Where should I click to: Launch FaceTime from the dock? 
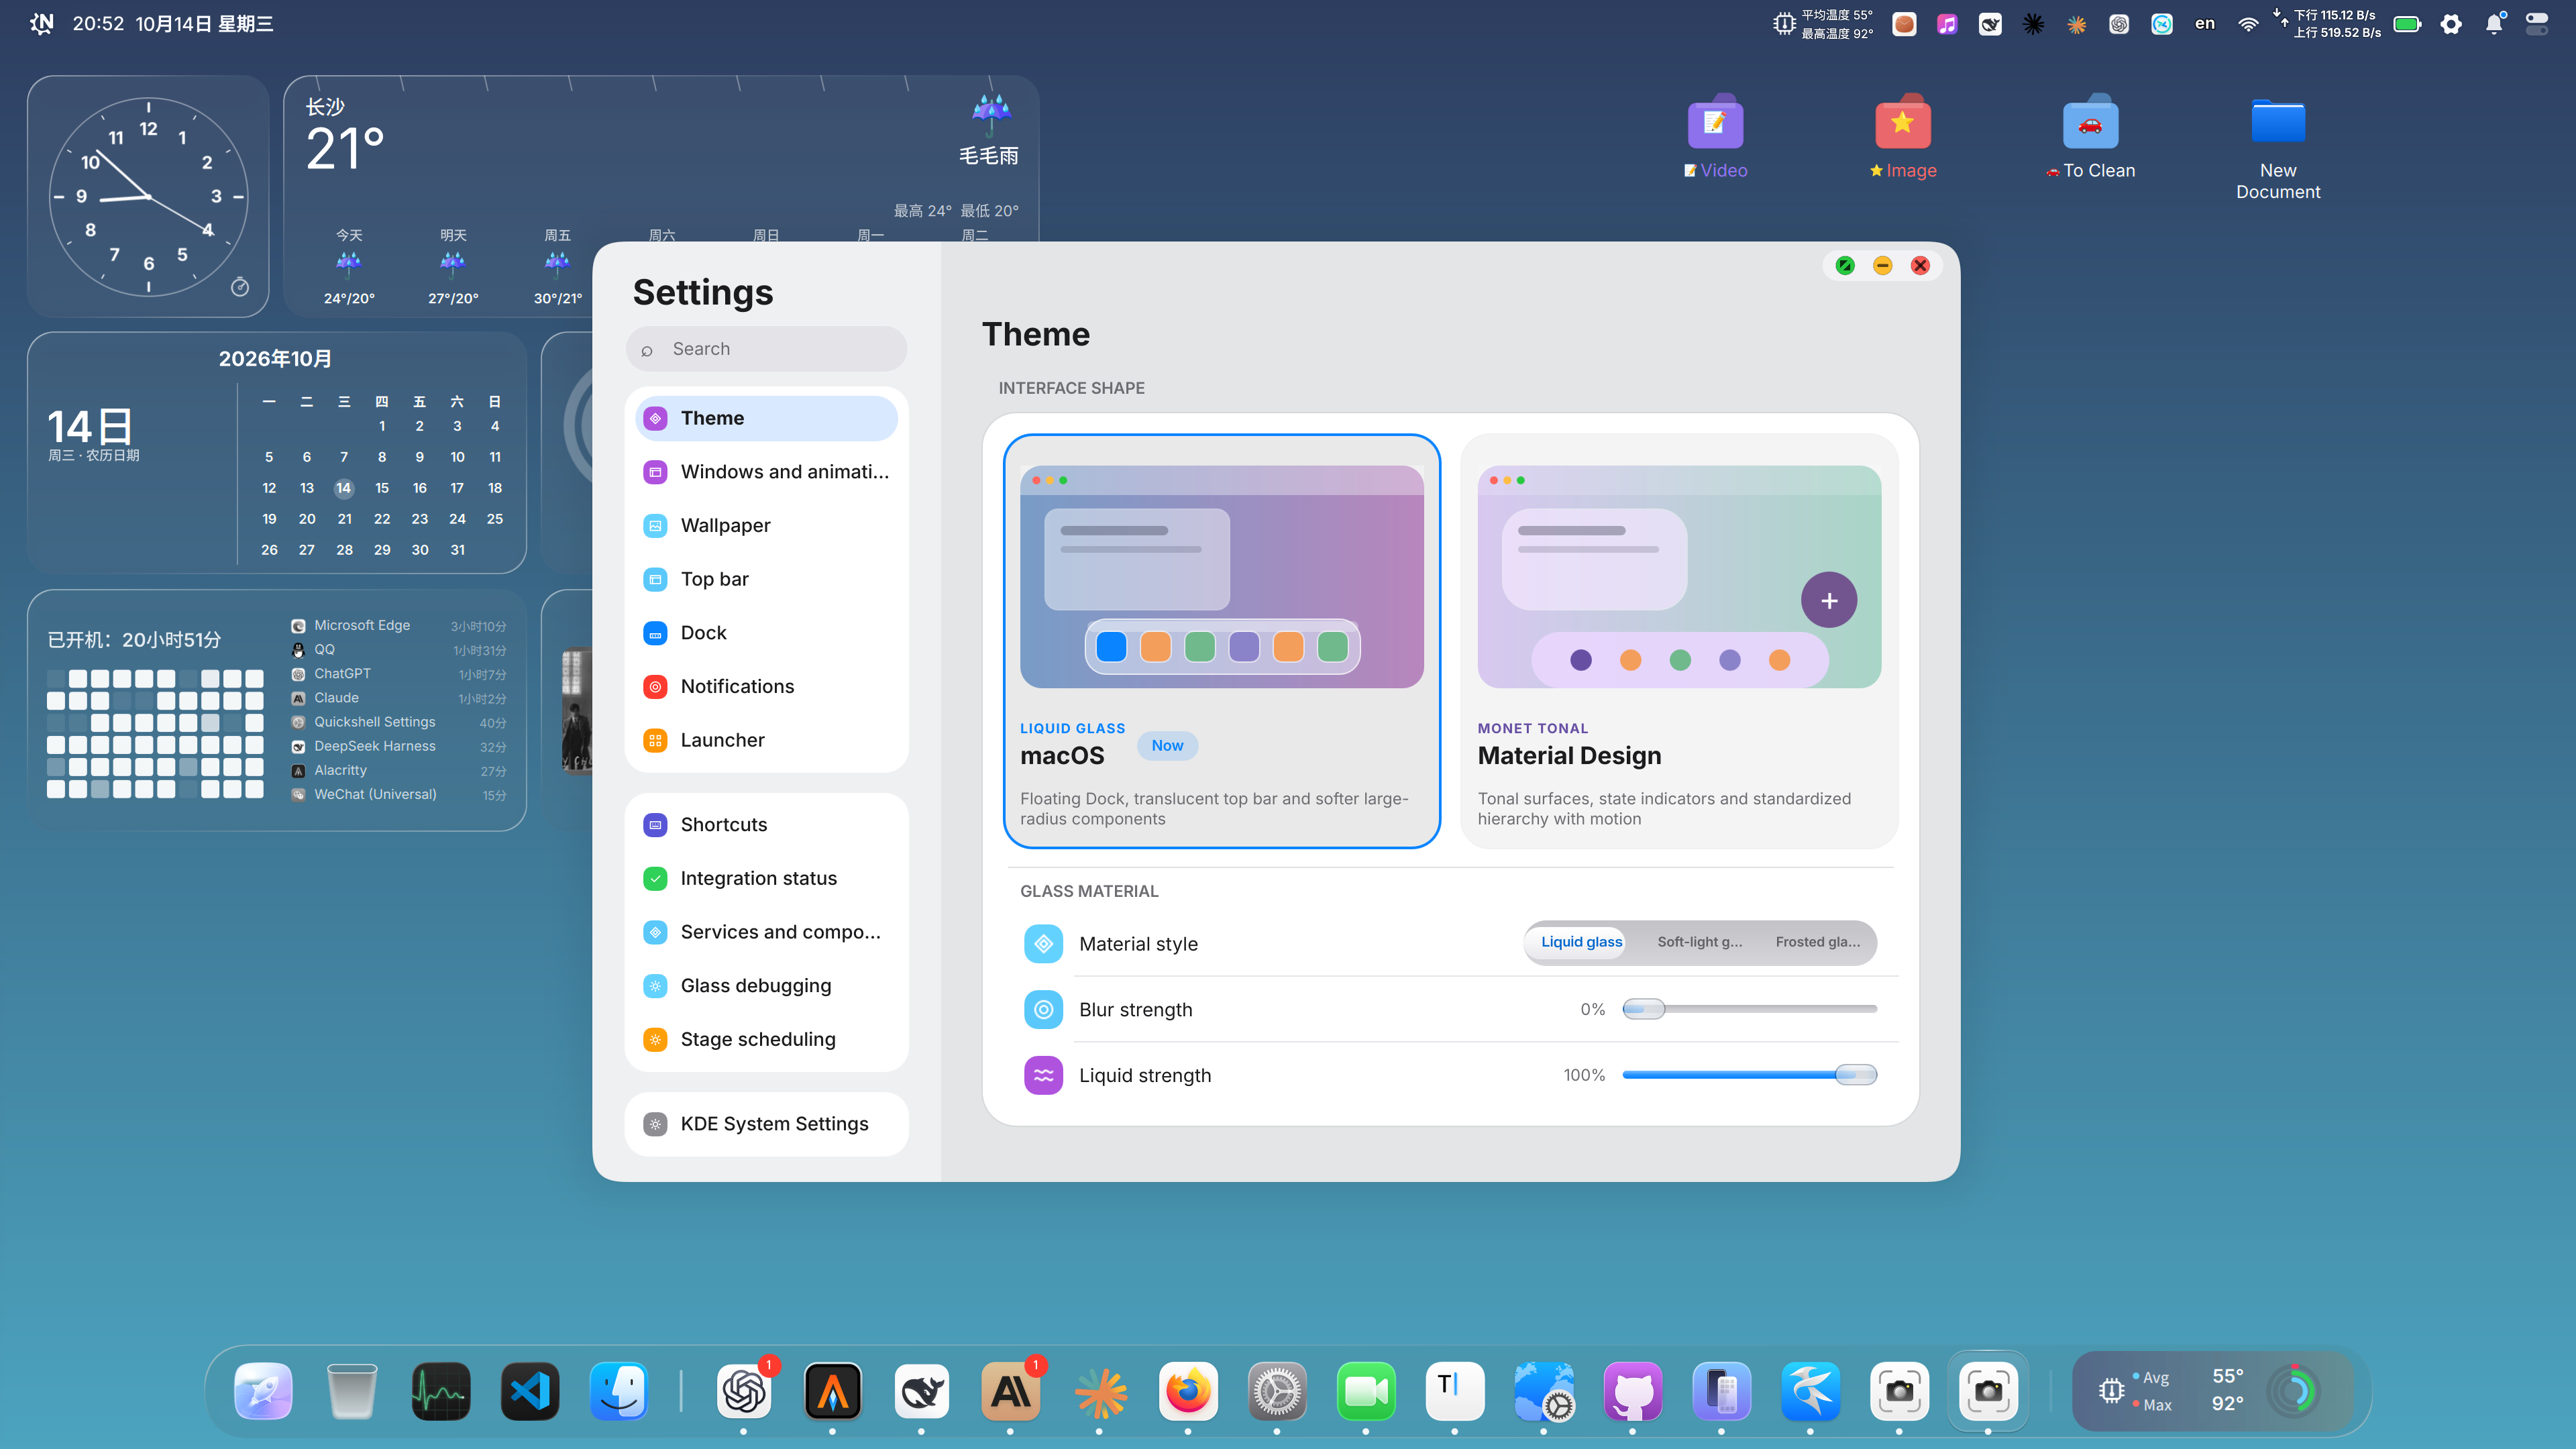pyautogui.click(x=1366, y=1391)
